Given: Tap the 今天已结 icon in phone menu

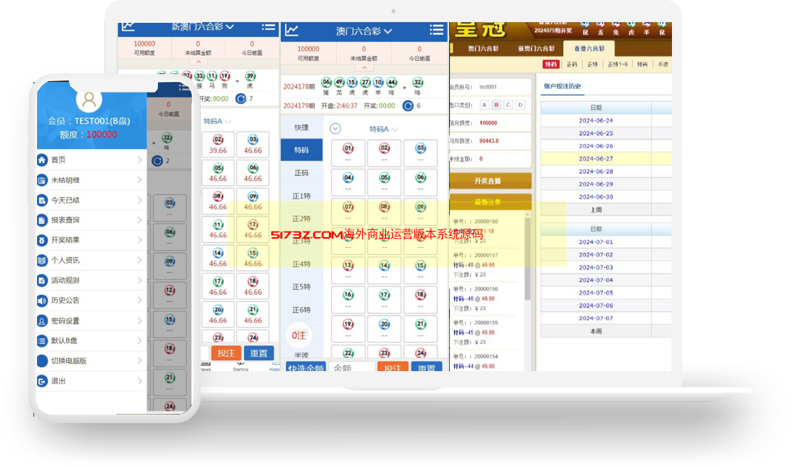Looking at the screenshot, I should click(42, 200).
